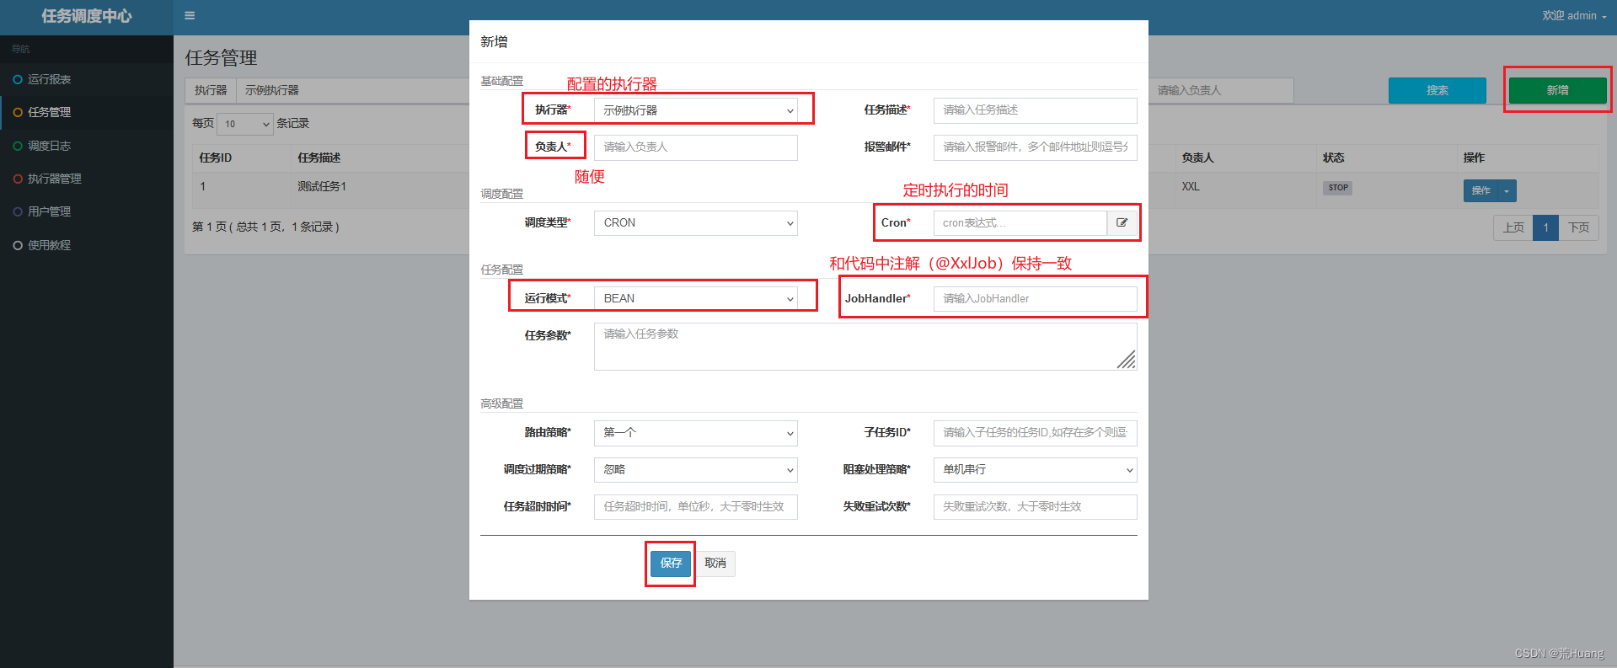Image resolution: width=1617 pixels, height=668 pixels.
Task: Open 用户管理 in the sidebar
Action: (87, 211)
